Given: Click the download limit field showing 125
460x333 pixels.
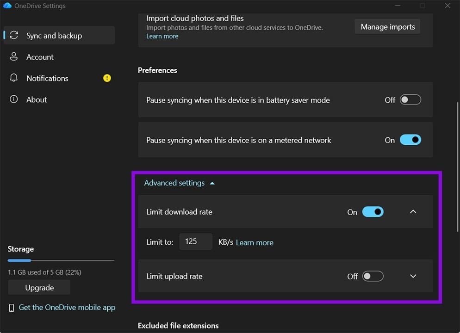Looking at the screenshot, I should click(196, 241).
